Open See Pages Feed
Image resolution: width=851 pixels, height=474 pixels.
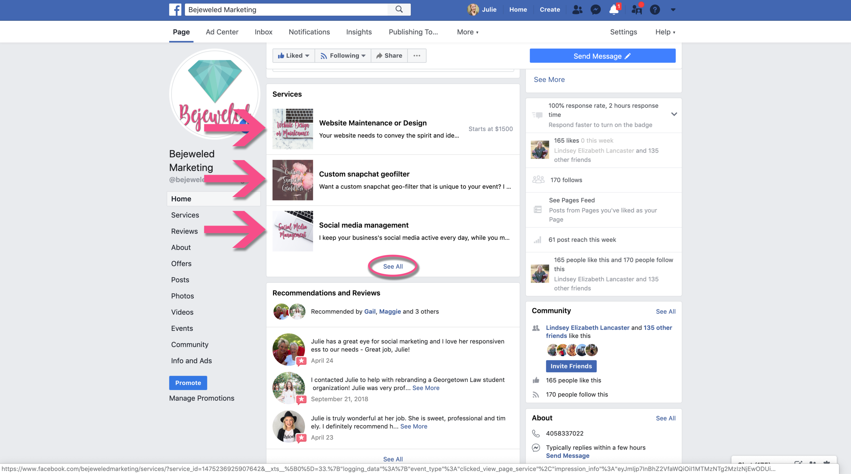click(x=572, y=200)
